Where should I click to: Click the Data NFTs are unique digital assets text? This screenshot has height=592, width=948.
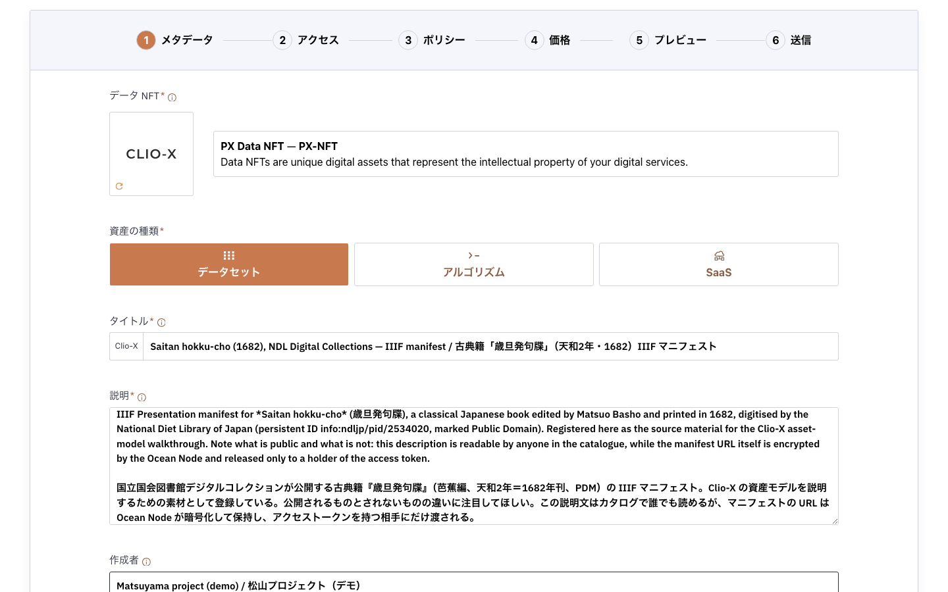[x=454, y=162]
